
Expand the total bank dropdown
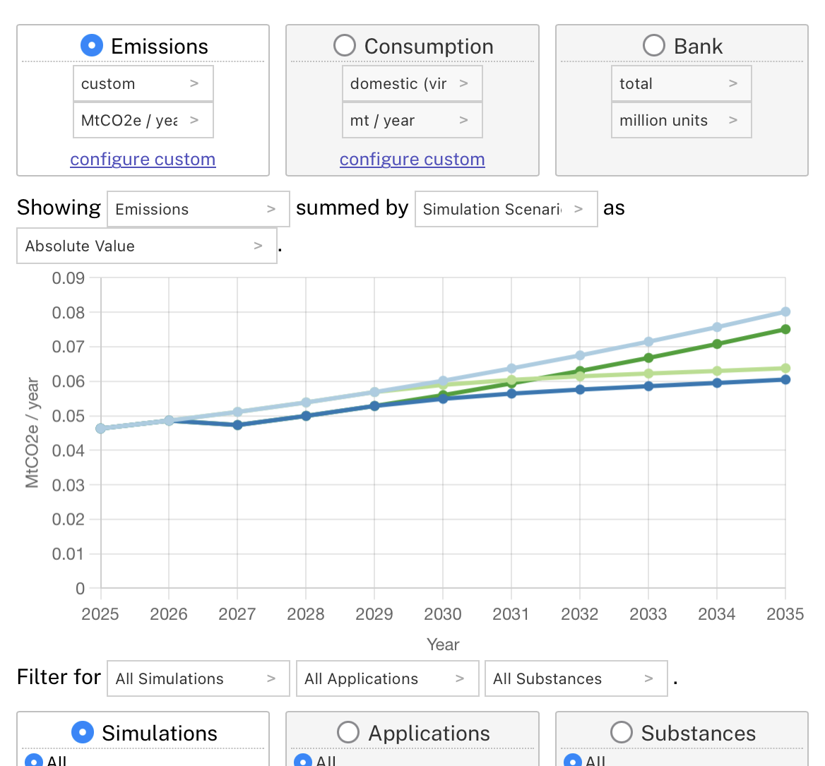(x=681, y=83)
